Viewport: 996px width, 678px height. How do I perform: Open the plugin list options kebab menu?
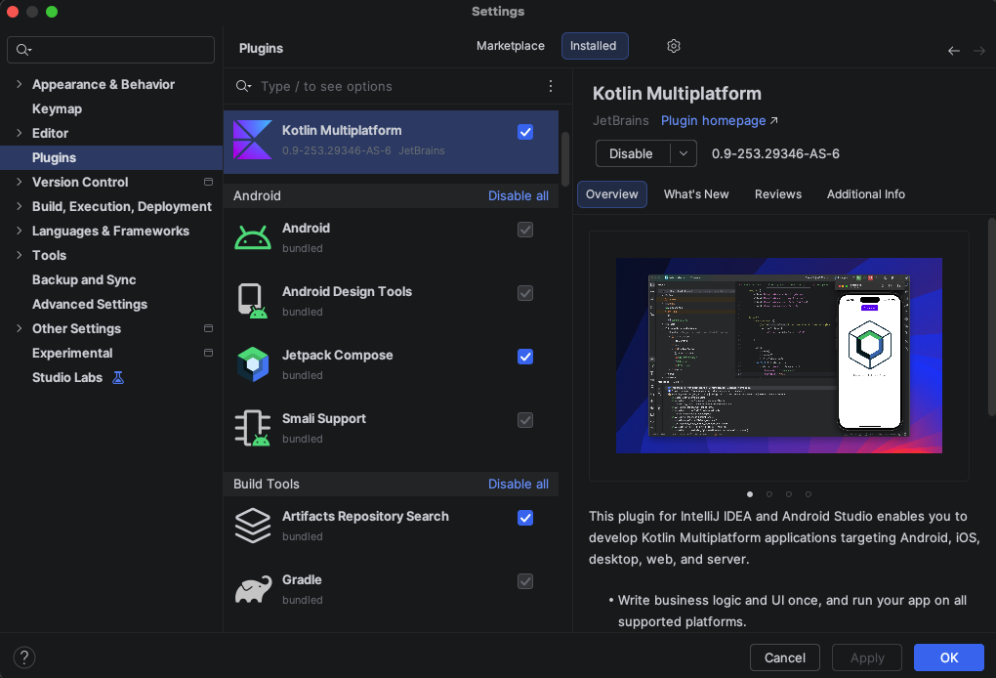coord(550,86)
